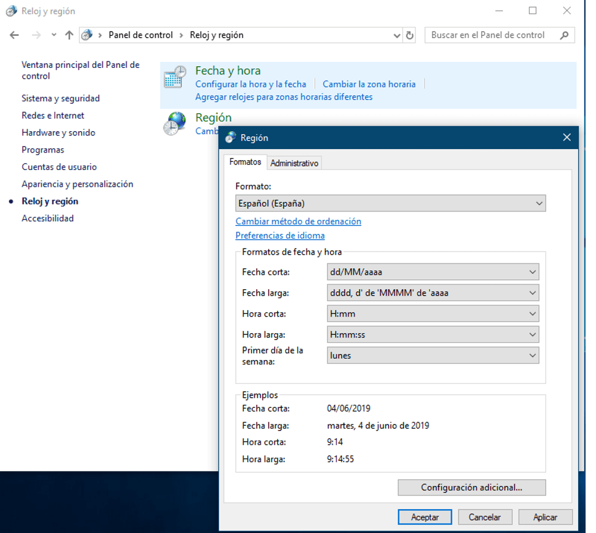
Task: Click the up arrow navigation button
Action: click(x=69, y=35)
